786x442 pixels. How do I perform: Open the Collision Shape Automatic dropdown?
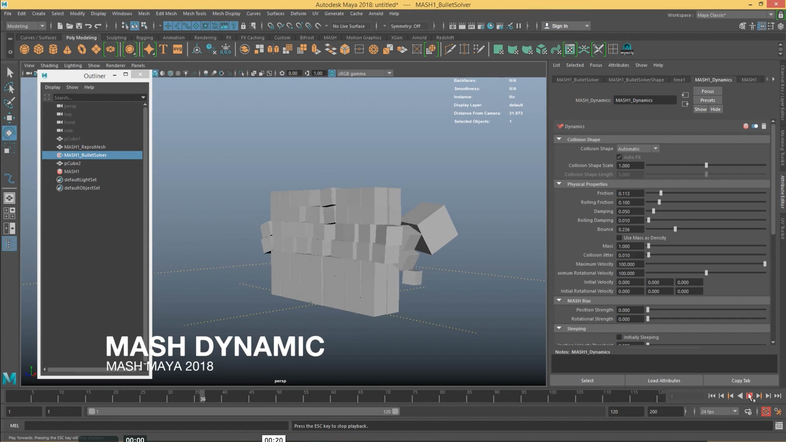pyautogui.click(x=637, y=149)
